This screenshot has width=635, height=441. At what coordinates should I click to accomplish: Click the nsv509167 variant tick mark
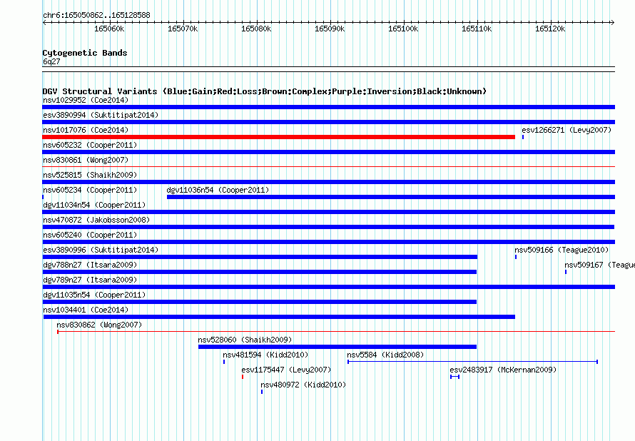click(566, 272)
